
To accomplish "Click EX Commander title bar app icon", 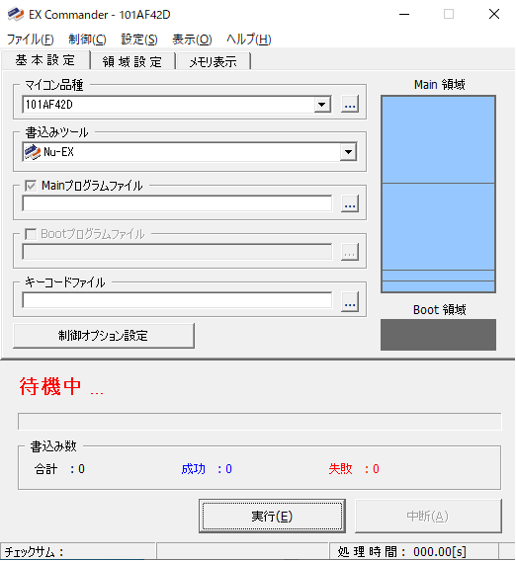I will coord(16,14).
